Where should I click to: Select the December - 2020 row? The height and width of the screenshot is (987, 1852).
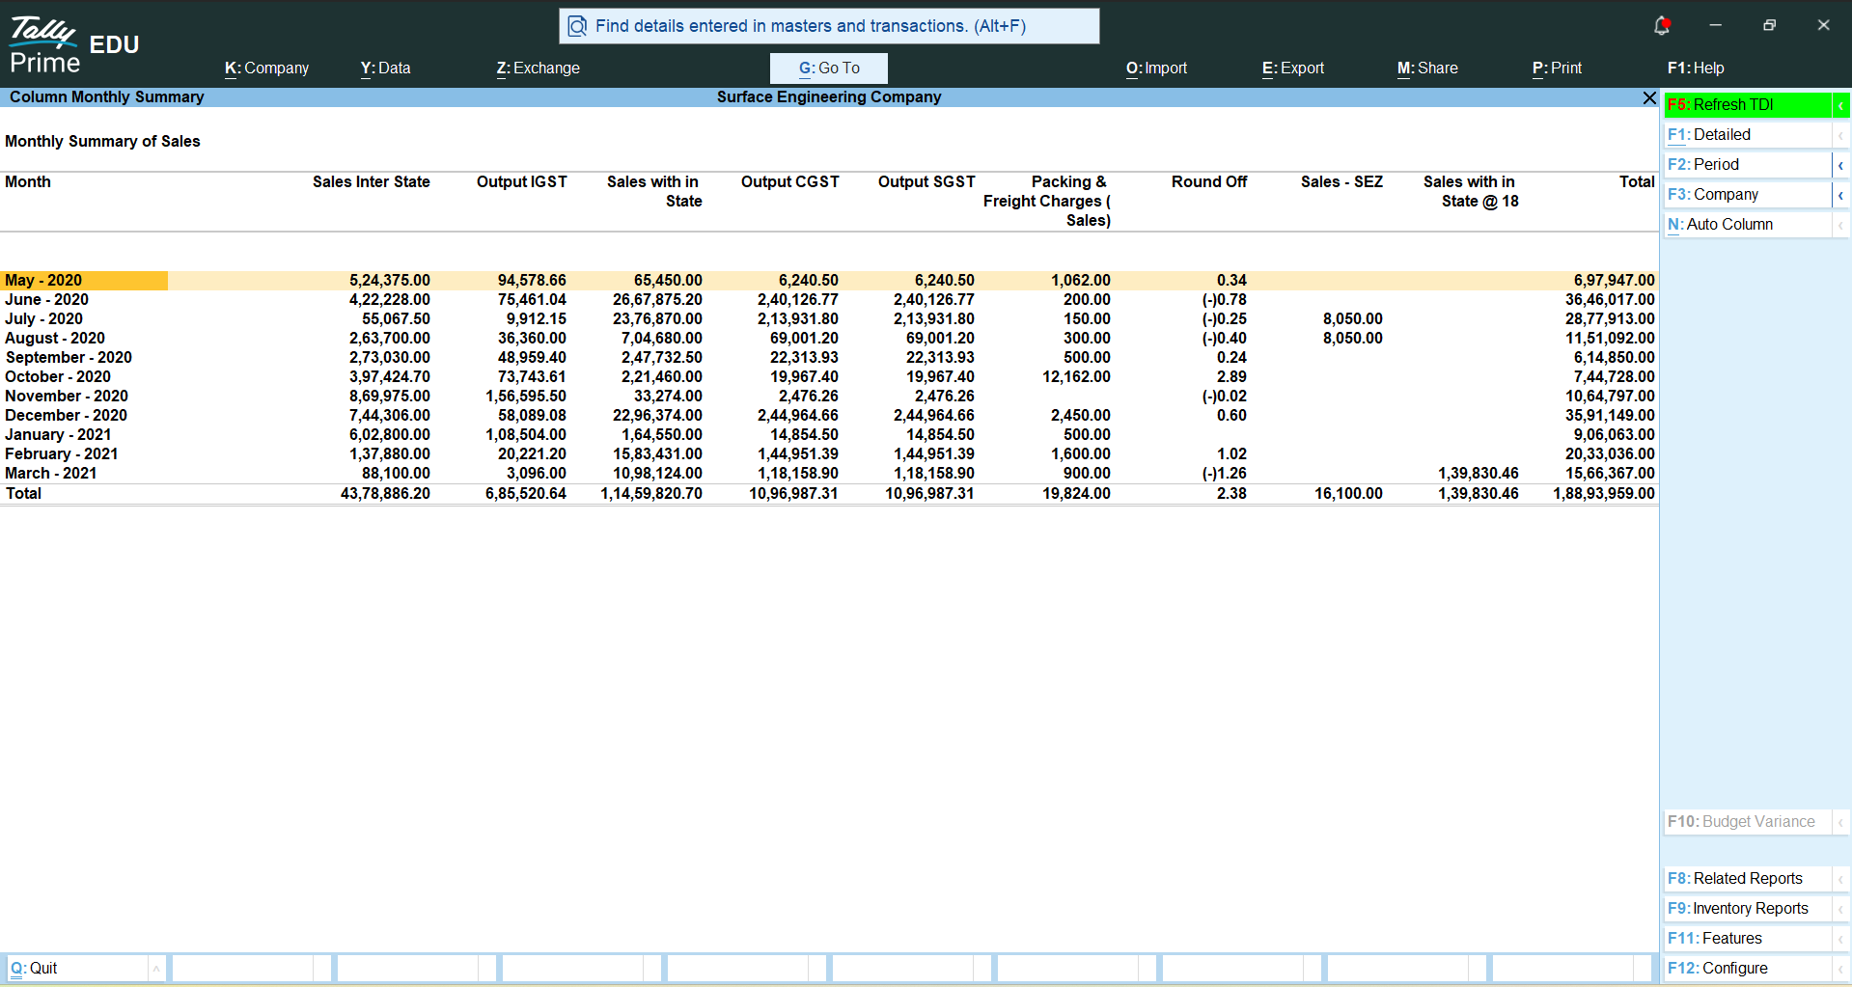[829, 416]
